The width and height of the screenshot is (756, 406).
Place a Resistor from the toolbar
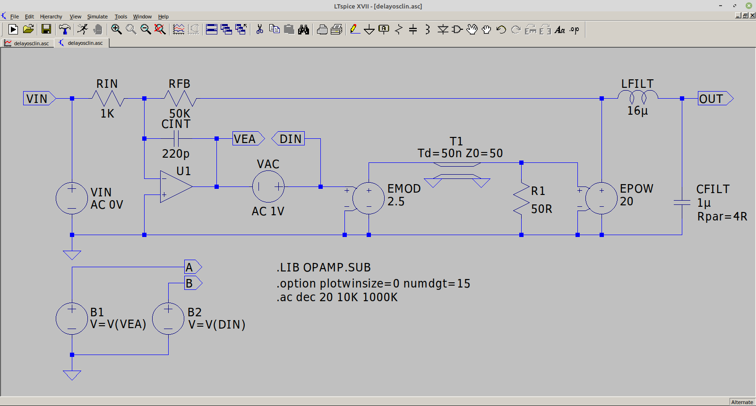click(x=399, y=29)
